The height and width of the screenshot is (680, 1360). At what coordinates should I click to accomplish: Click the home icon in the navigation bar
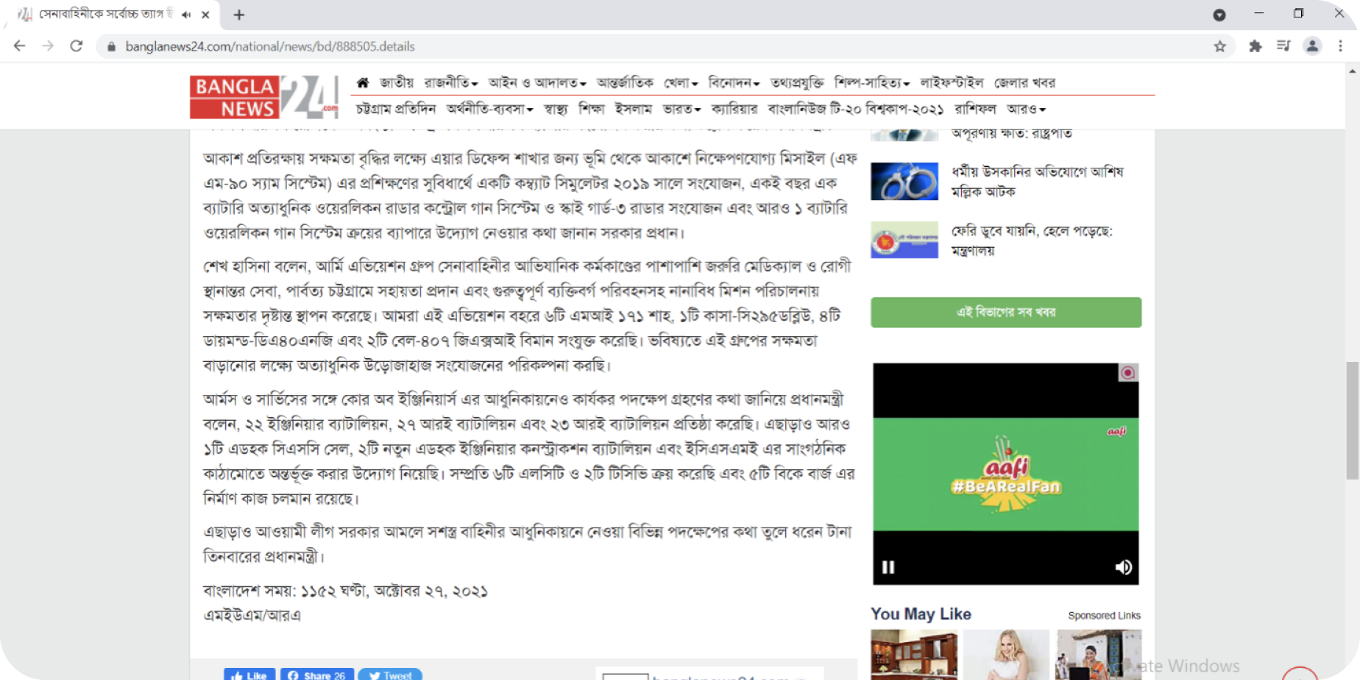[x=363, y=82]
